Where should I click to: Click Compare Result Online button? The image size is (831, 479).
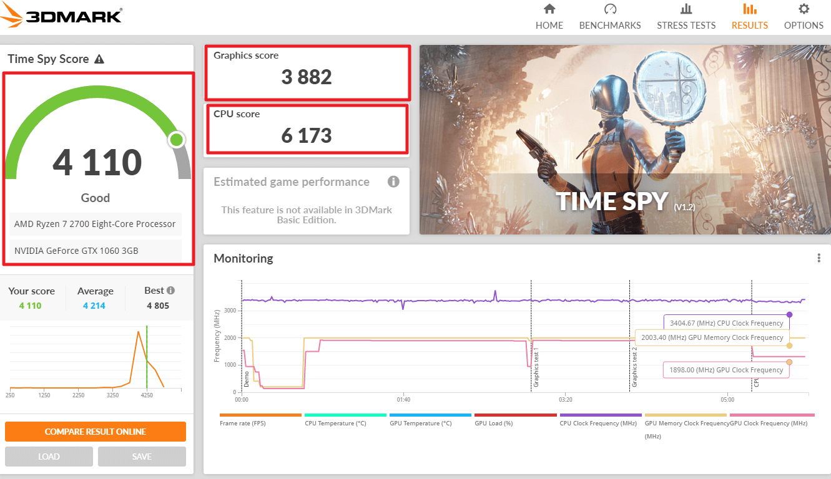[96, 432]
